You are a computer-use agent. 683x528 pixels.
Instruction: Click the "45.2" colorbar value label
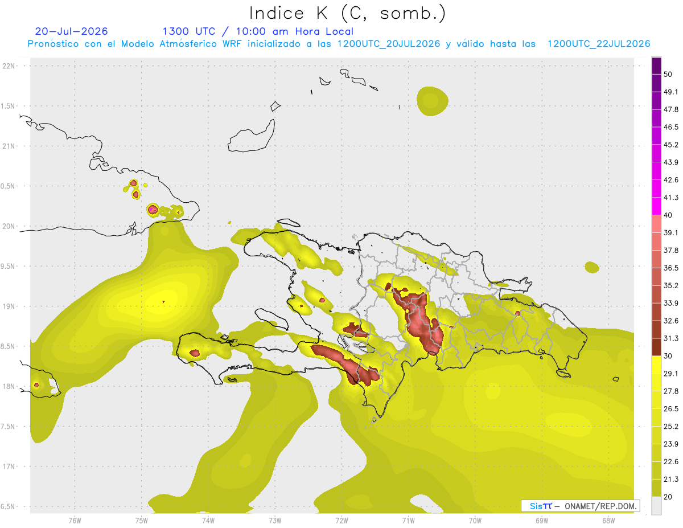pyautogui.click(x=671, y=145)
